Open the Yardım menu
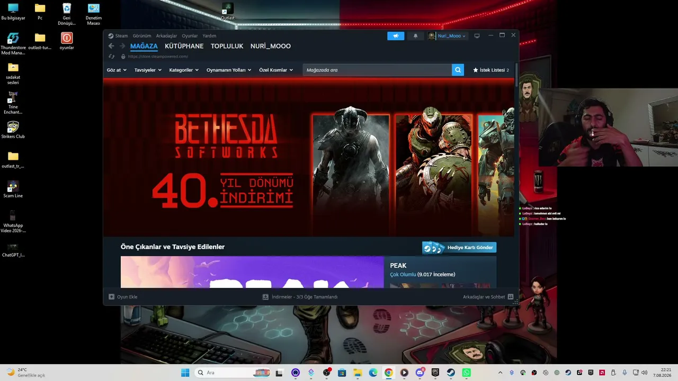678x381 pixels. (x=209, y=36)
